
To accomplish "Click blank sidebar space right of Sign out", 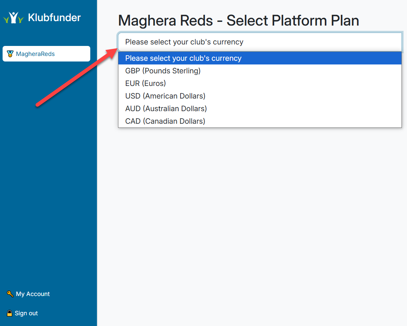I will [x=70, y=313].
